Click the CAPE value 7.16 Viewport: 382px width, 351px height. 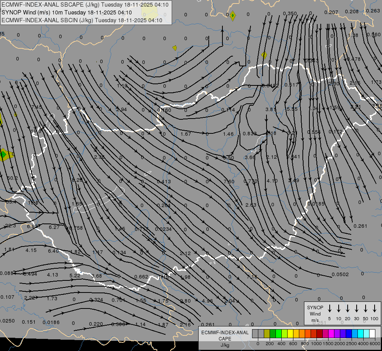point(252,277)
